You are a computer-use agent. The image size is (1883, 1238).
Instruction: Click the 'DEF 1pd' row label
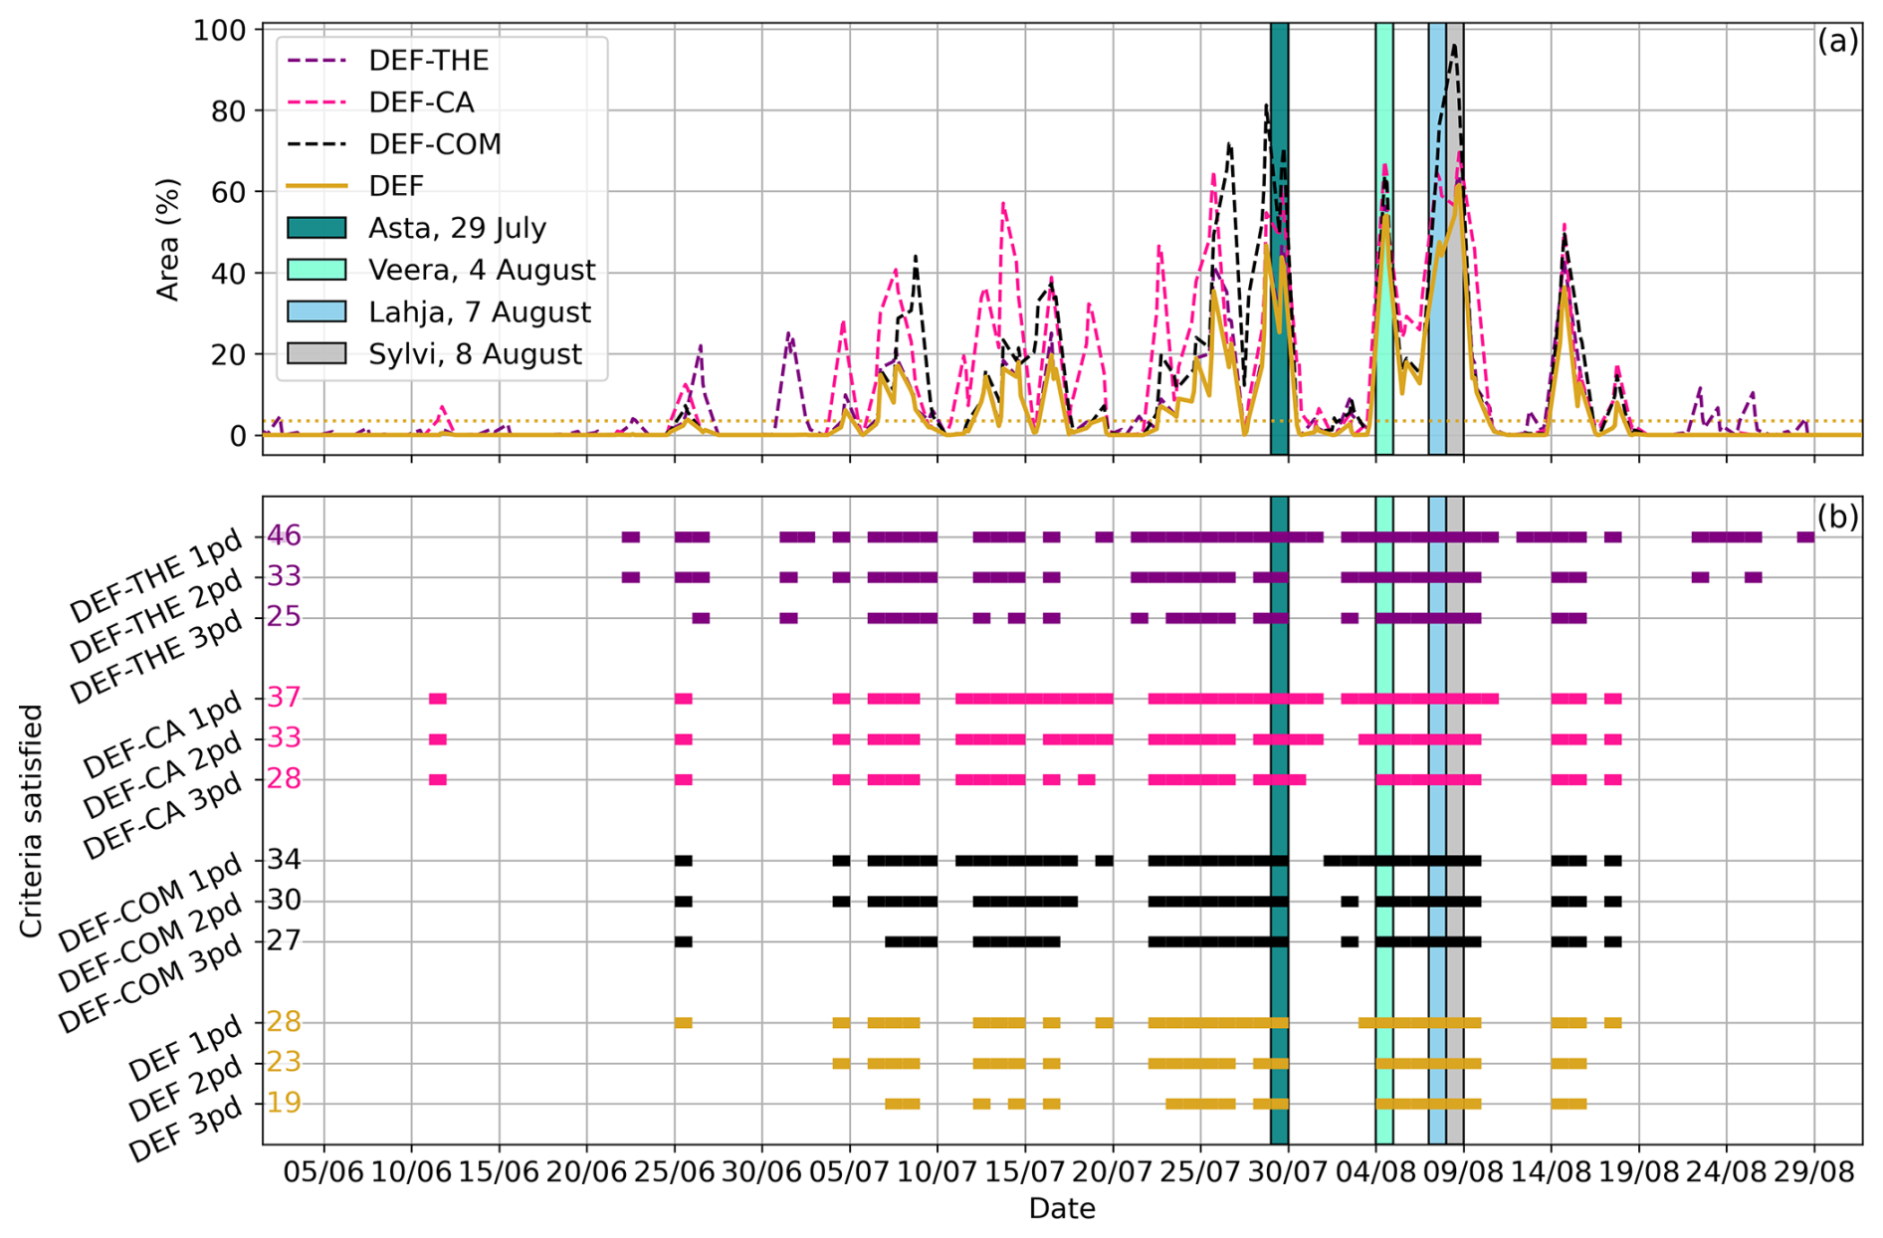(186, 1047)
